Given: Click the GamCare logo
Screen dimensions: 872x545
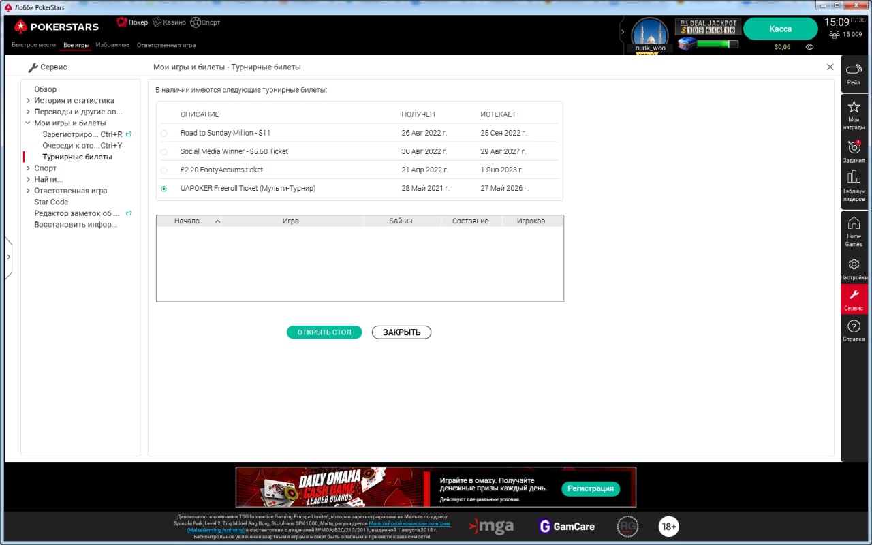Looking at the screenshot, I should click(x=567, y=526).
